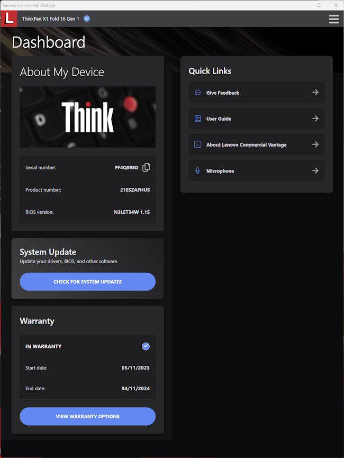Viewport: 344px width, 458px height.
Task: Click the About Lenovo Commercial Vantage L icon
Action: pos(198,145)
